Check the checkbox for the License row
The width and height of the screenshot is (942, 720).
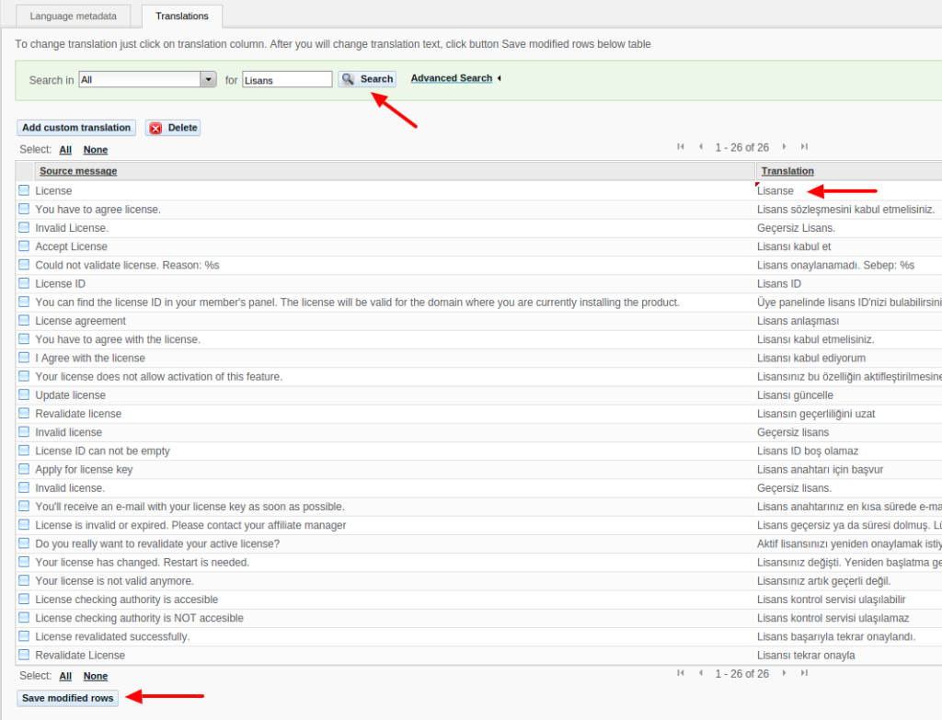tap(23, 190)
